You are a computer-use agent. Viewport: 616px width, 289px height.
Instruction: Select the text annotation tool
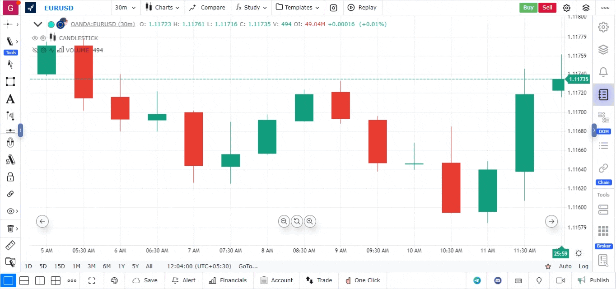10,99
